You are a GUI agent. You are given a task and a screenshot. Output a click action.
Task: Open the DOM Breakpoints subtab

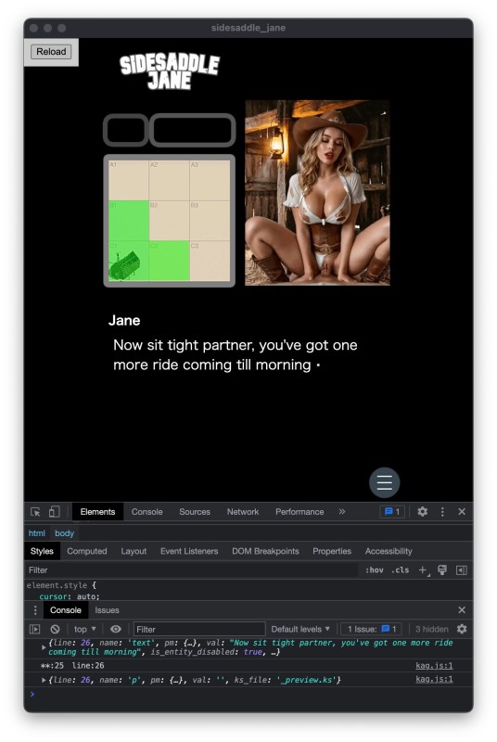[x=265, y=551]
